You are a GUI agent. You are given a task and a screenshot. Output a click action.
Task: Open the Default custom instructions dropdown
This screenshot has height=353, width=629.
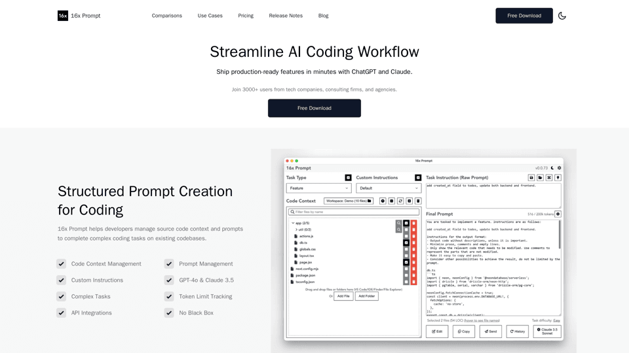[389, 188]
